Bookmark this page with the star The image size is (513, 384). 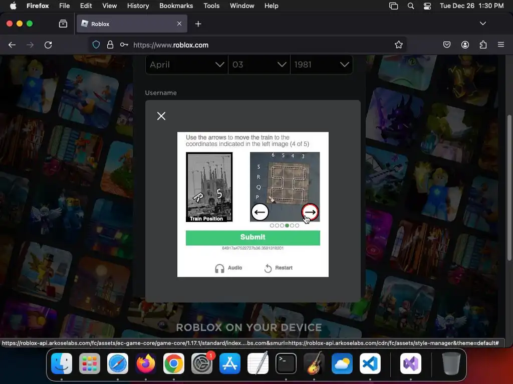(x=398, y=44)
